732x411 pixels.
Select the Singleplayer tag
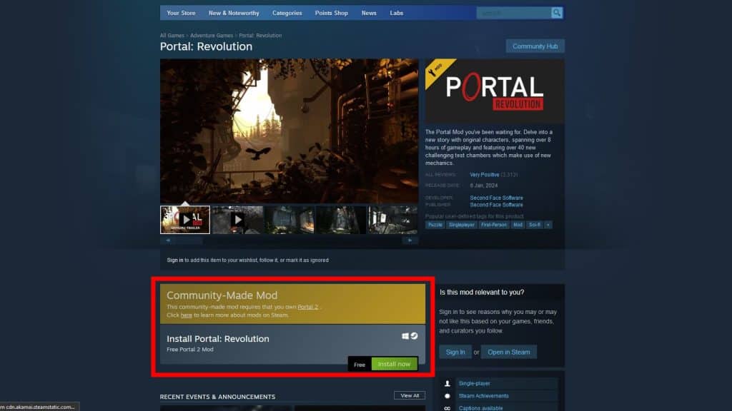tap(461, 225)
